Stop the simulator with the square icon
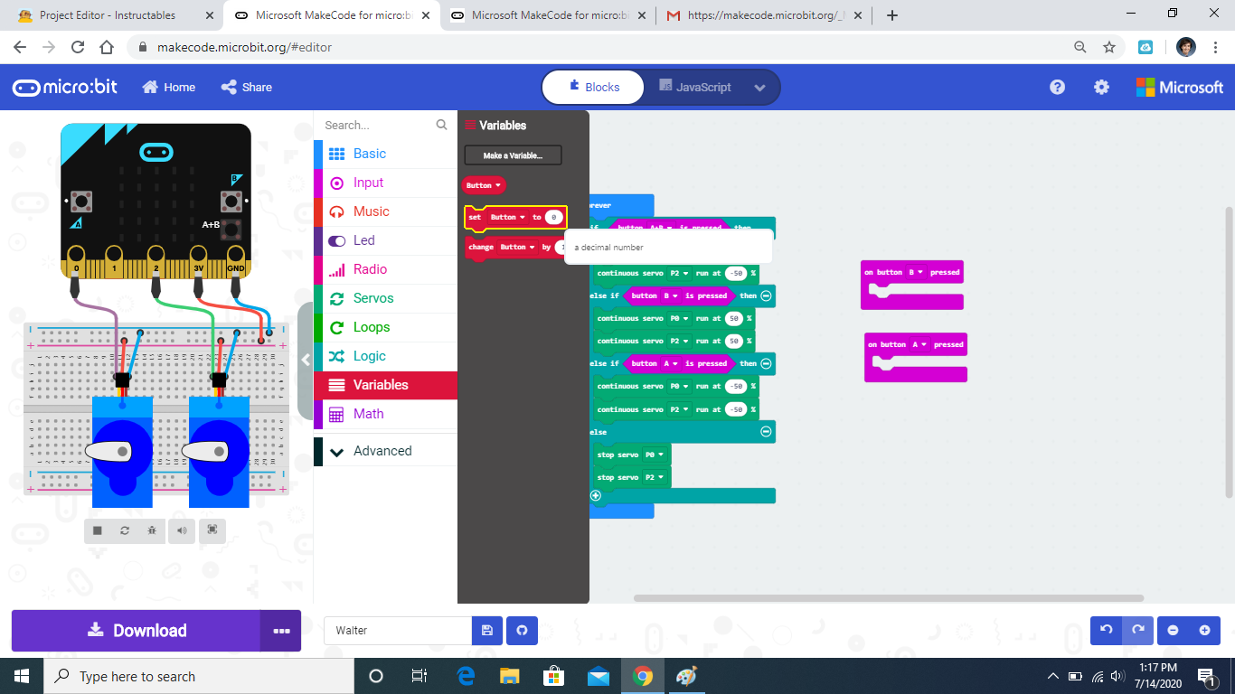Image resolution: width=1235 pixels, height=694 pixels. (98, 530)
